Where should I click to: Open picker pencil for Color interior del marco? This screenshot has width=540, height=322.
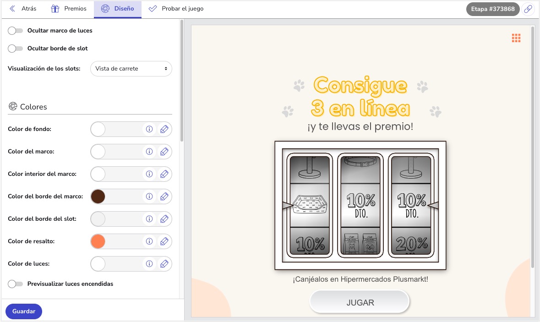(x=164, y=174)
